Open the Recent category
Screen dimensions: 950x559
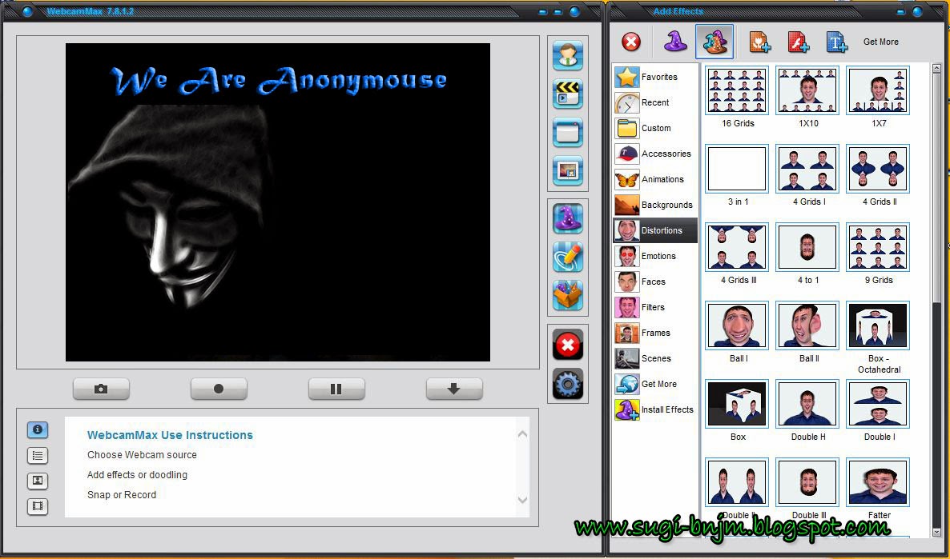coord(655,102)
